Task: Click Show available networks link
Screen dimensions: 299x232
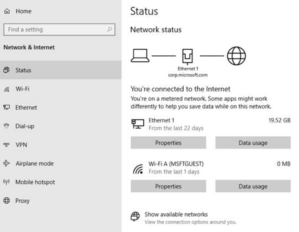Action: pyautogui.click(x=176, y=214)
